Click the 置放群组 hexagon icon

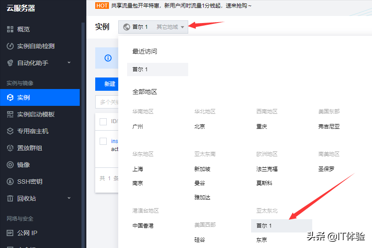10,148
